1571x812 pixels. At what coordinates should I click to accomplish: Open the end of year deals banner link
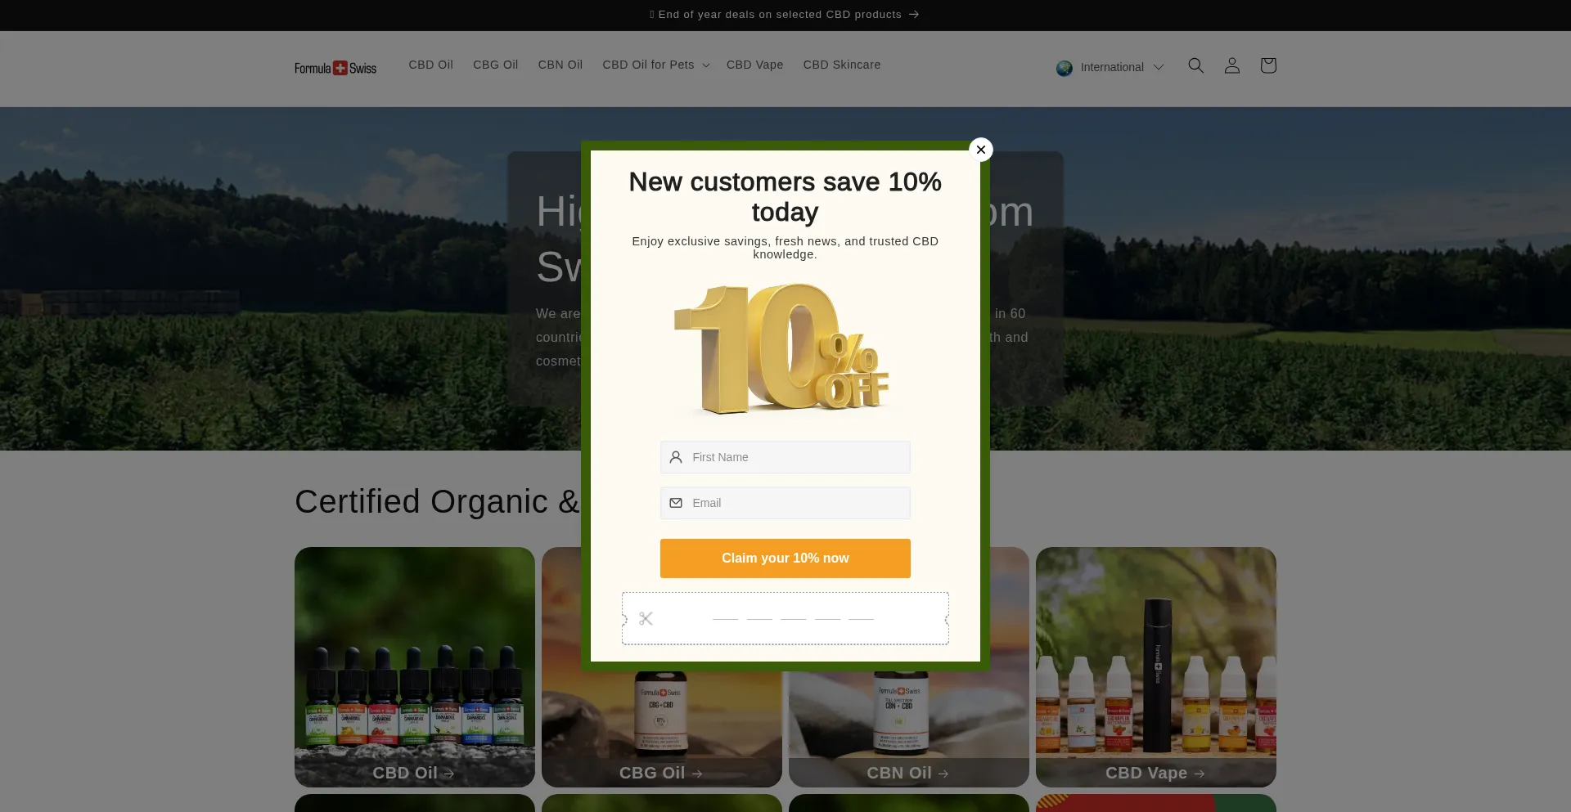click(x=785, y=15)
